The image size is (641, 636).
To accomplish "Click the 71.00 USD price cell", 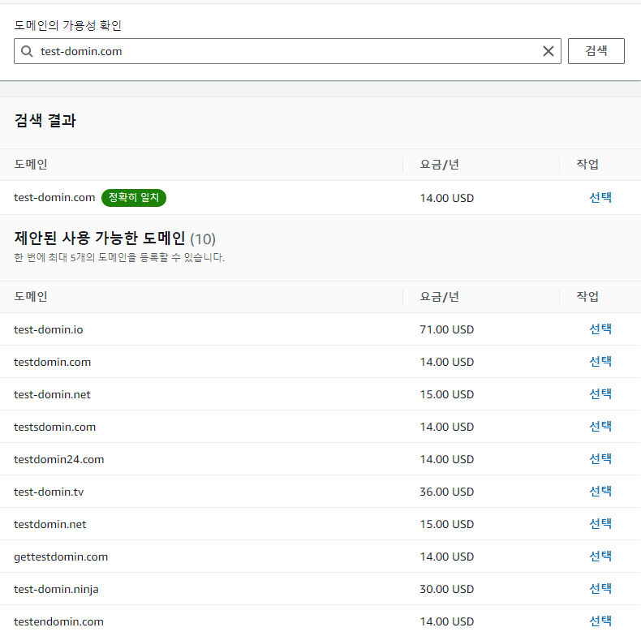I will click(x=447, y=329).
